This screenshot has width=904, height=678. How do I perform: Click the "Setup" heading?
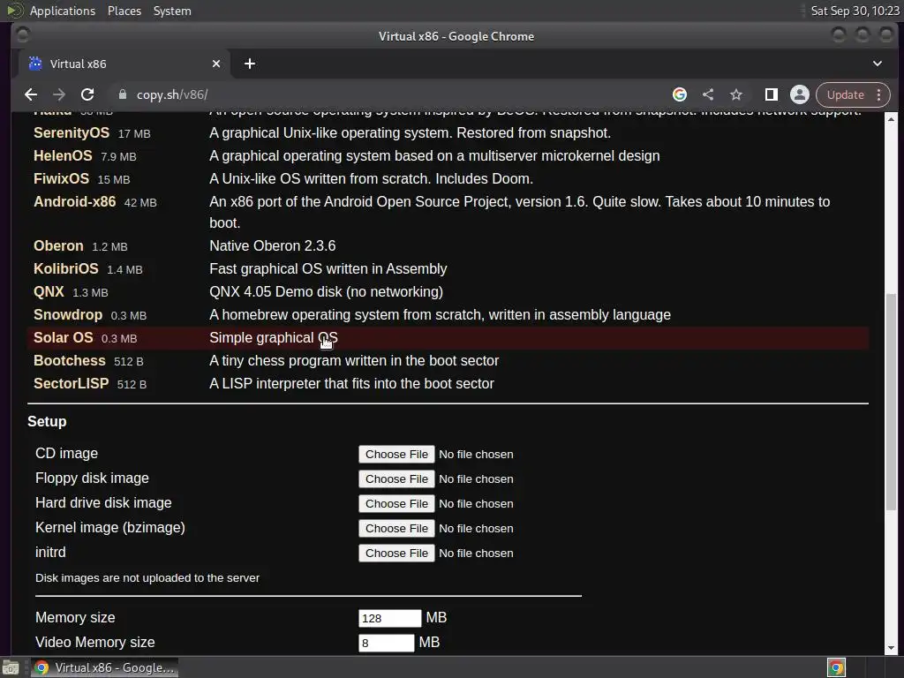47,422
